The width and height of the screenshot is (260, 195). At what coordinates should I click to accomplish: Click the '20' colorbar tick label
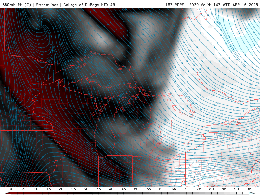61,189
